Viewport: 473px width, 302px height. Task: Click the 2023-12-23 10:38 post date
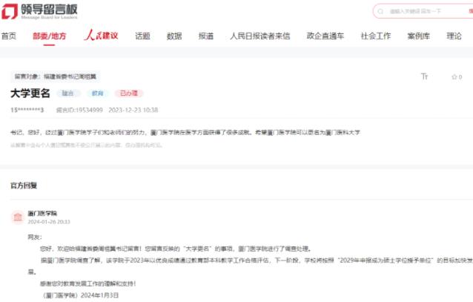pos(133,110)
